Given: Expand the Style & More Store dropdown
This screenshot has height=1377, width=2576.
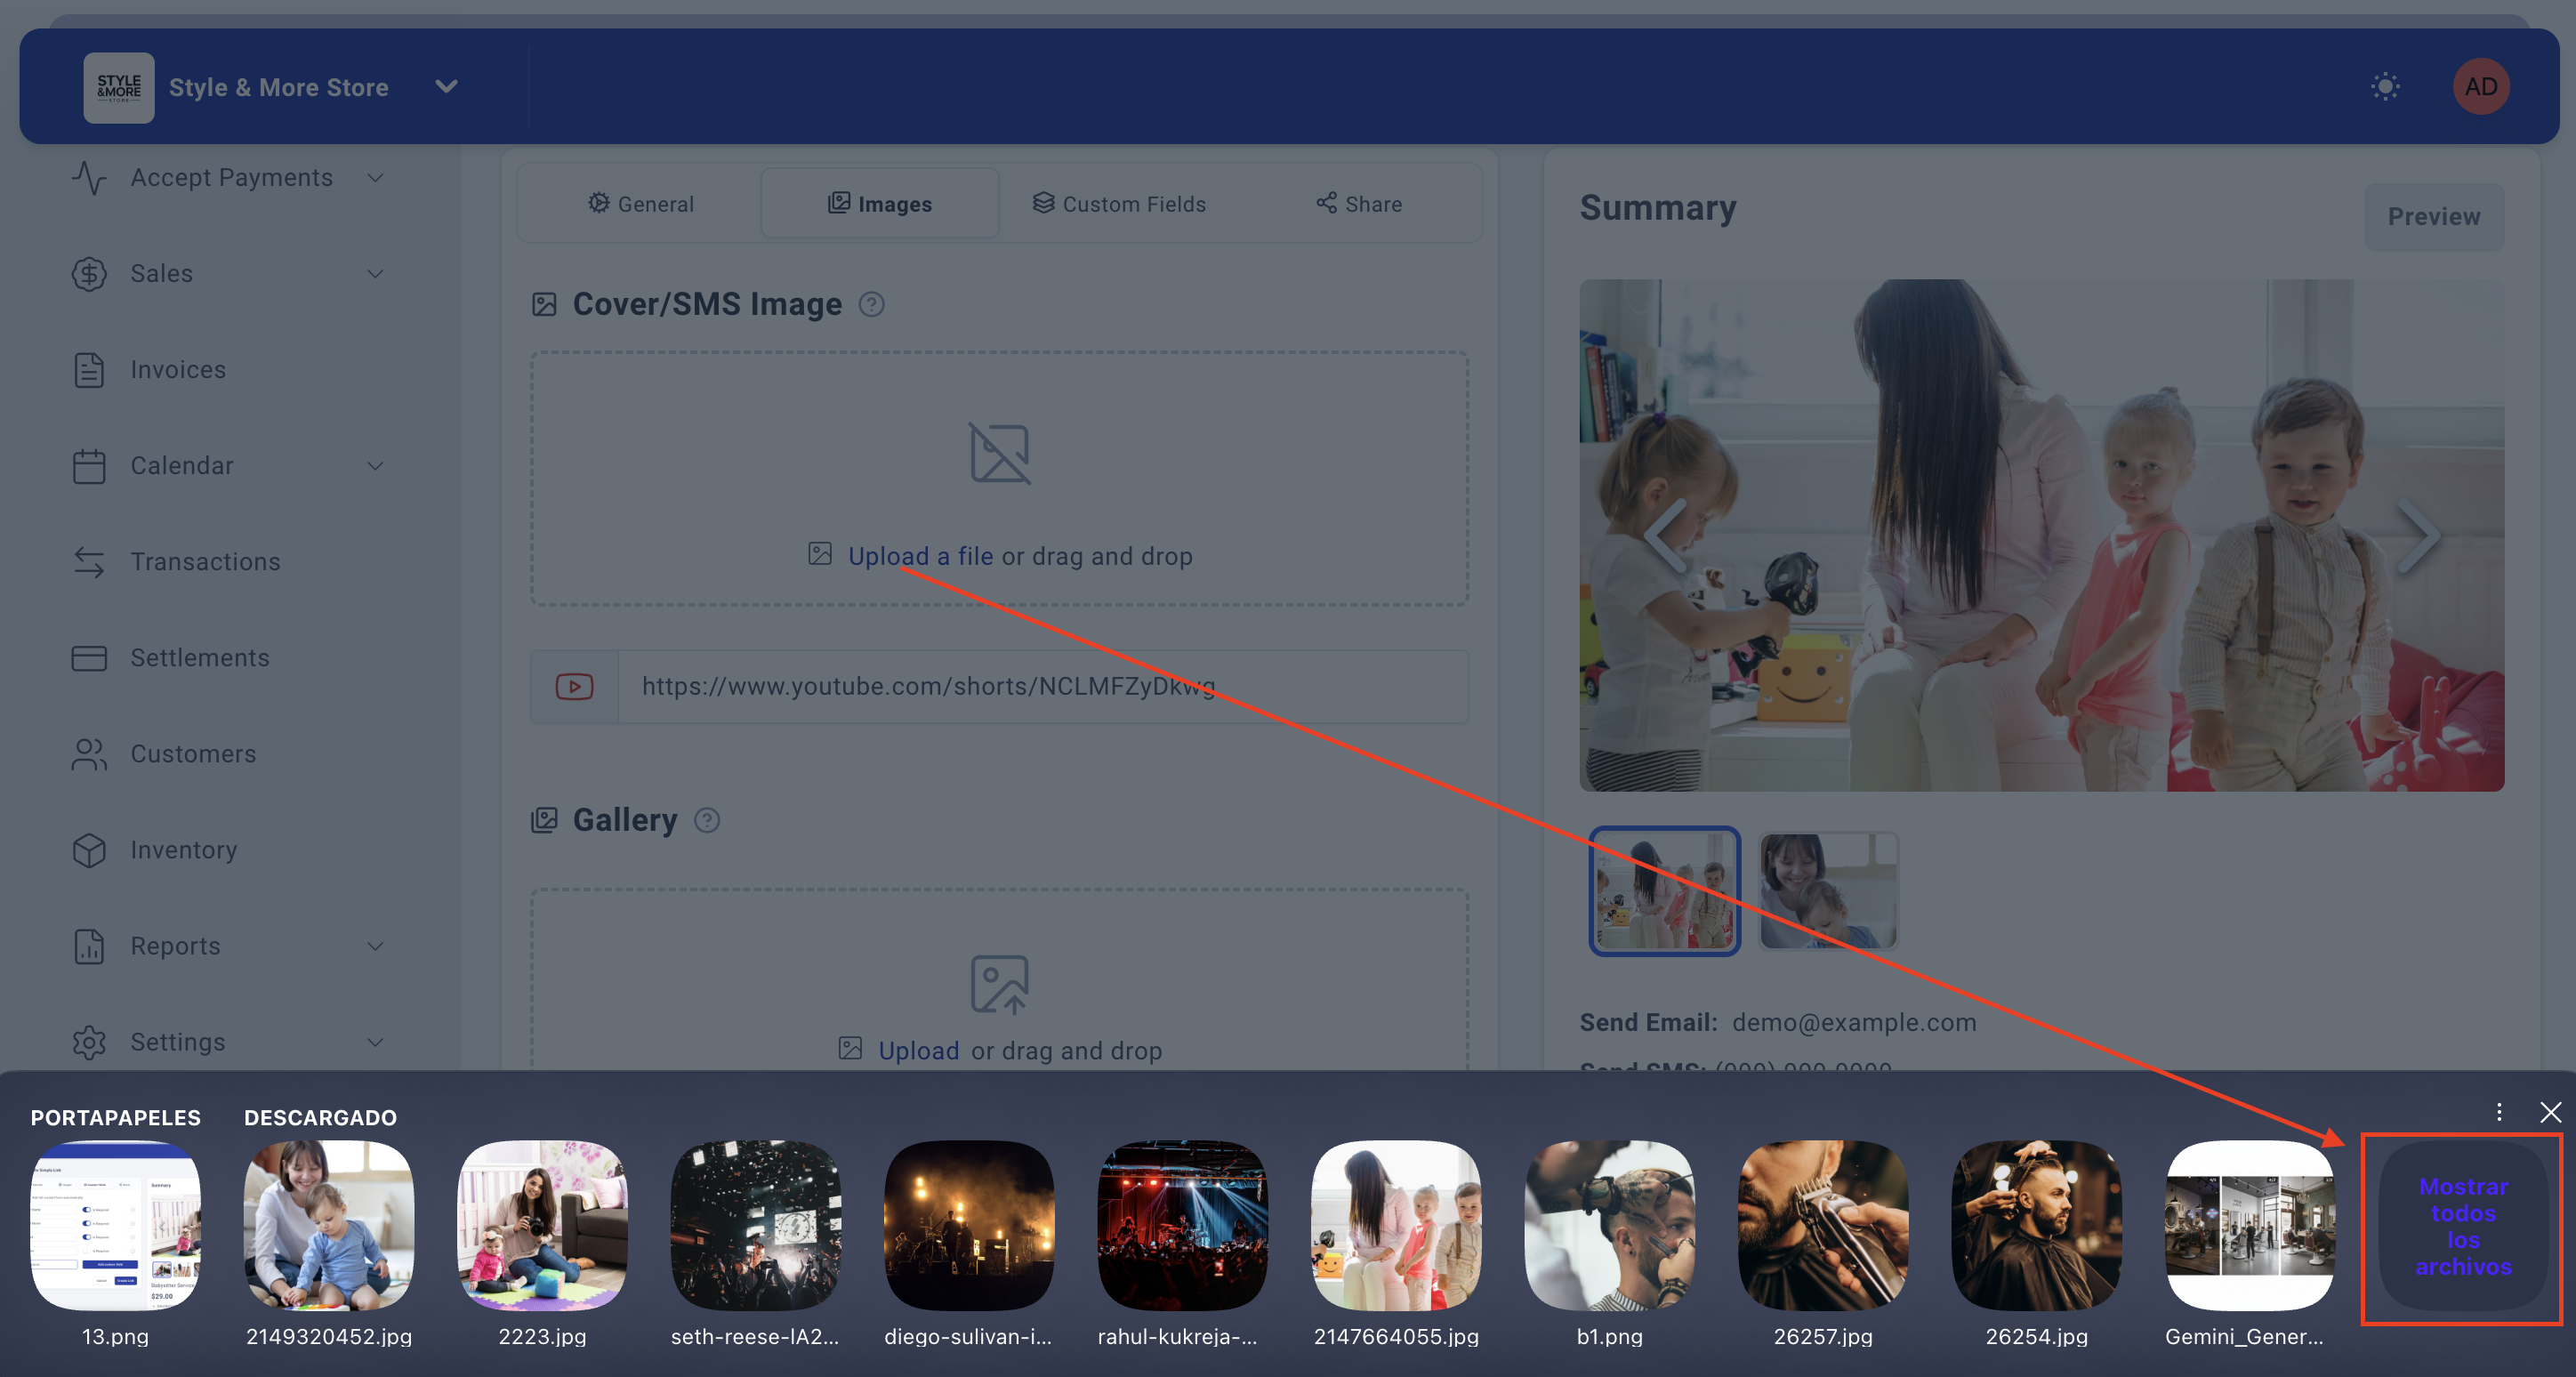Looking at the screenshot, I should (x=446, y=87).
